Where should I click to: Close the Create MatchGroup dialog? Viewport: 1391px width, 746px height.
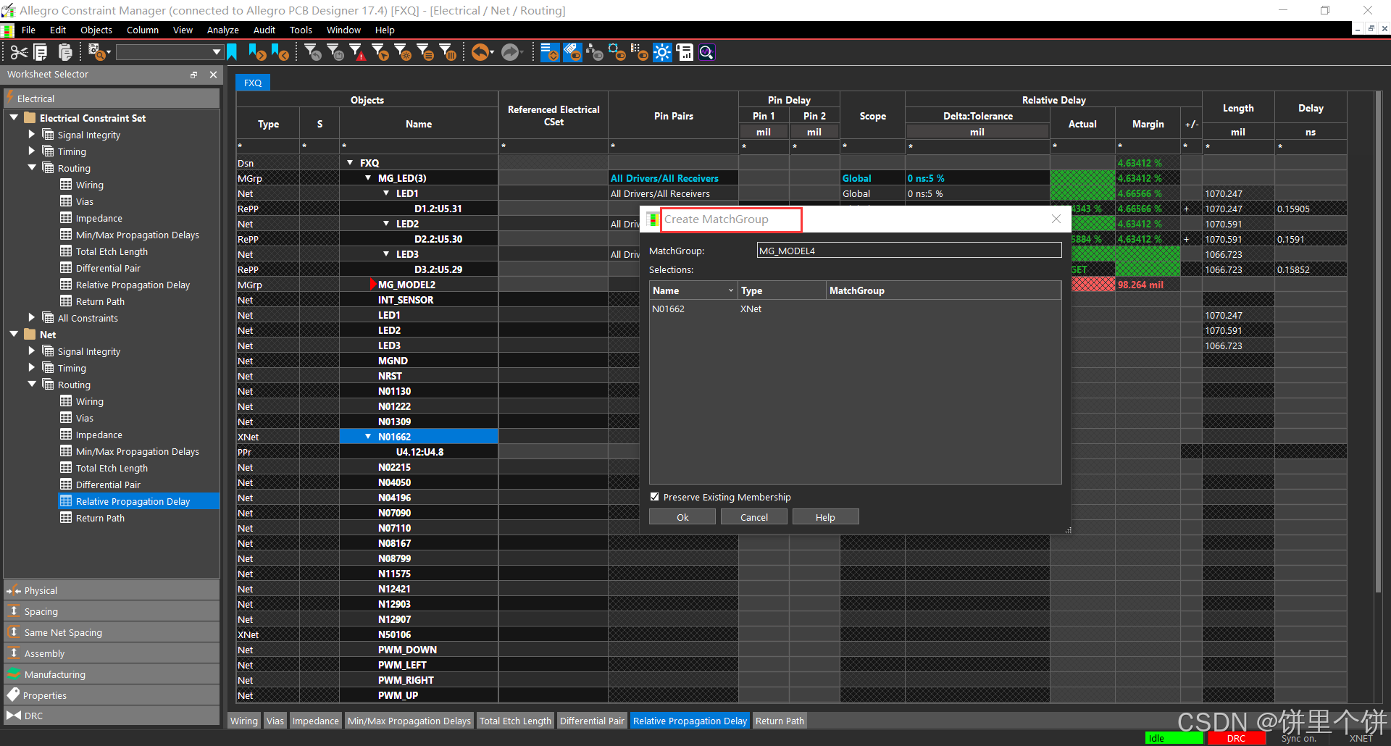[1056, 219]
